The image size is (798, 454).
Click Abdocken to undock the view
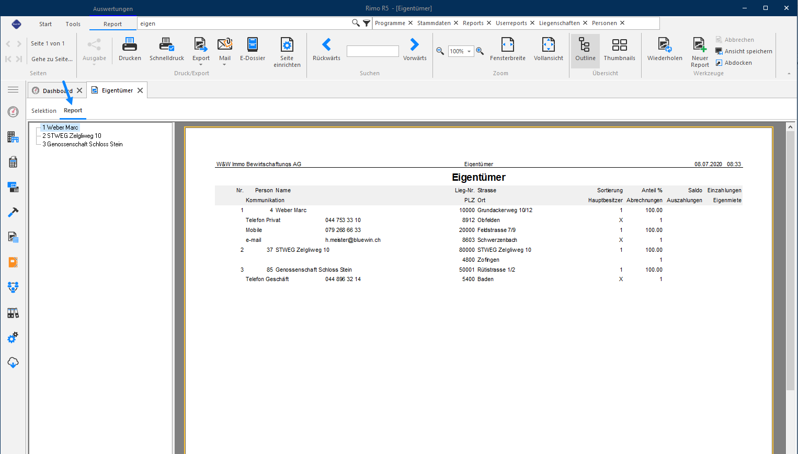coord(734,63)
